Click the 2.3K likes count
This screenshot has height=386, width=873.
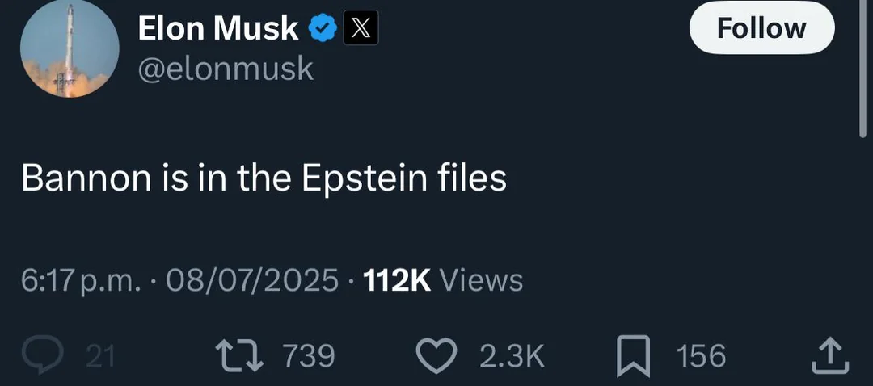(x=512, y=356)
